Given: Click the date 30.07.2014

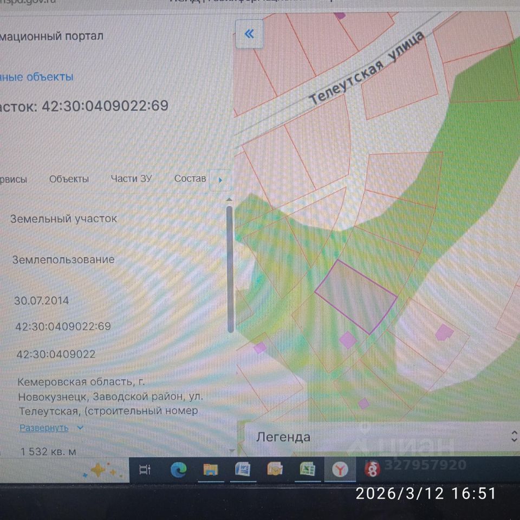Looking at the screenshot, I should pyautogui.click(x=42, y=301).
